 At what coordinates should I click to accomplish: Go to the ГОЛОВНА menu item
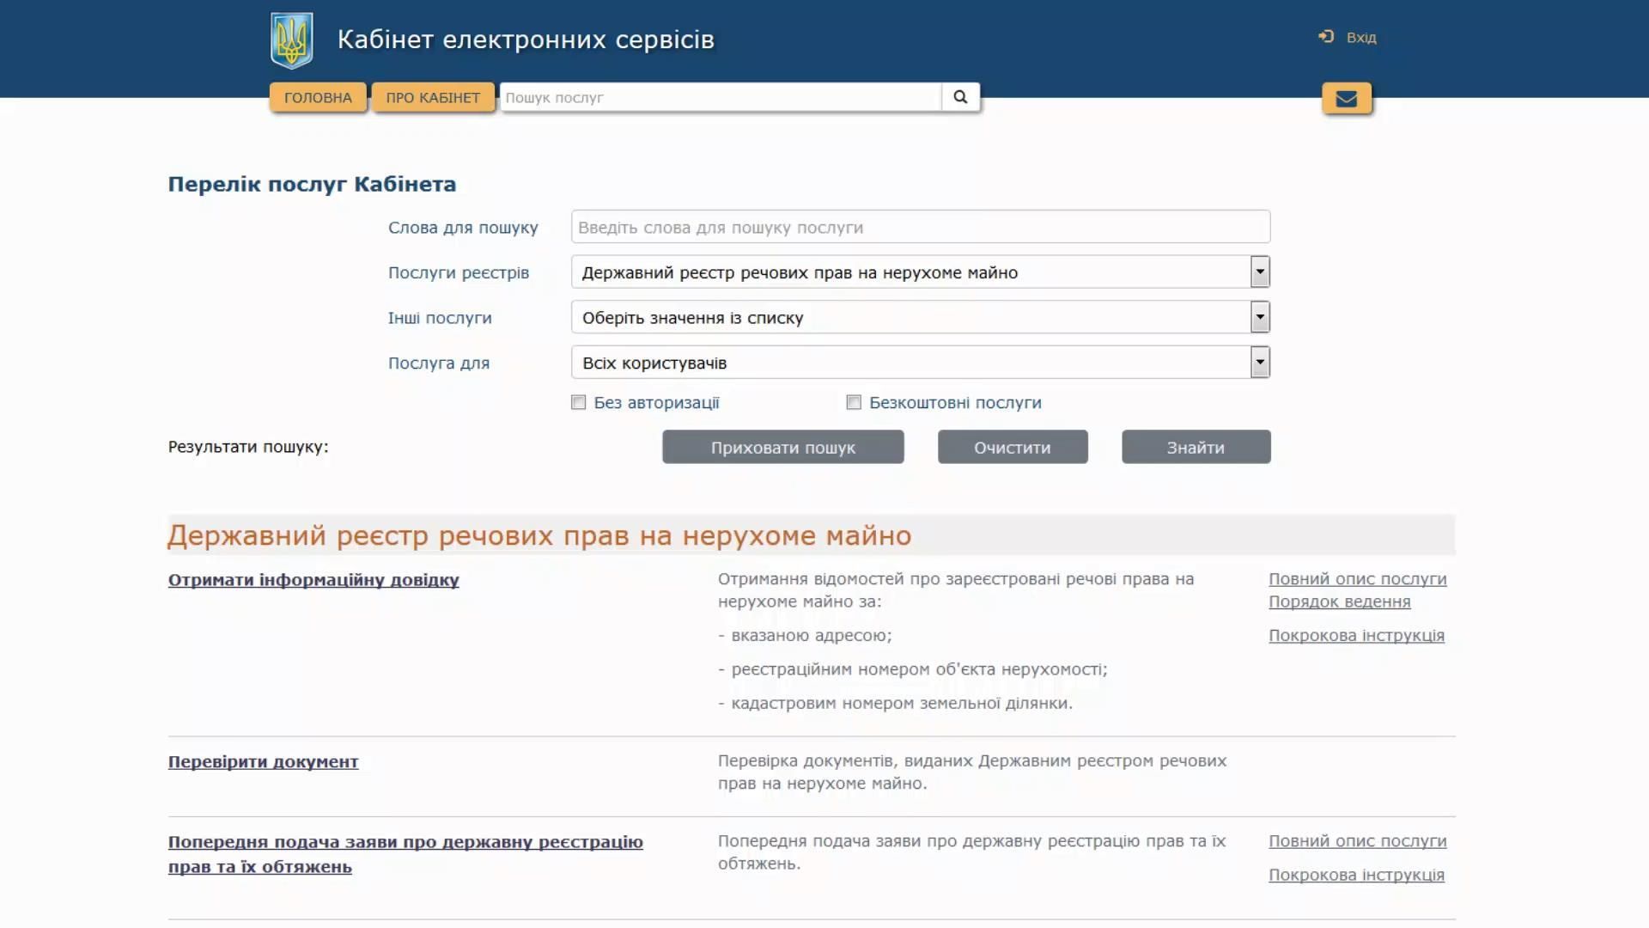click(318, 98)
